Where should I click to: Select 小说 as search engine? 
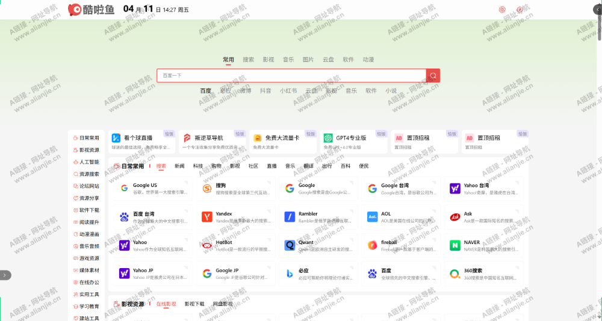[391, 91]
